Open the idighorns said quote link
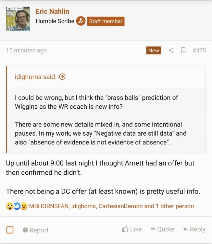212x244 pixels. 36,77
